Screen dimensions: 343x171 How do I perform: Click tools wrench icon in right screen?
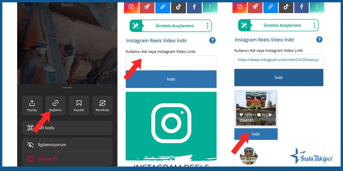point(244,25)
